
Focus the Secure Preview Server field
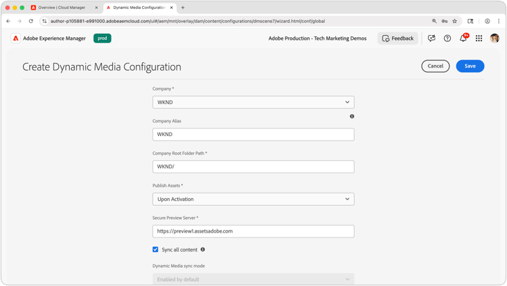click(x=253, y=231)
